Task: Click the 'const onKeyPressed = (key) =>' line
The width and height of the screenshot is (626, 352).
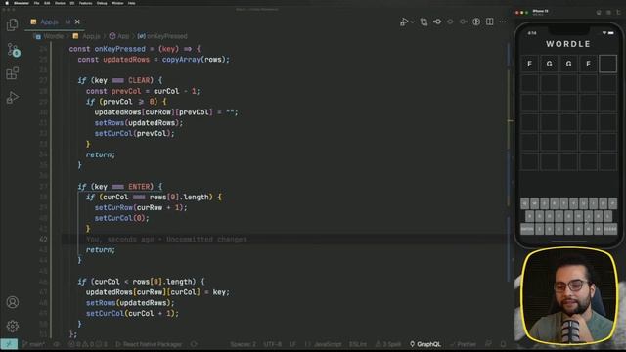Action: coord(135,49)
